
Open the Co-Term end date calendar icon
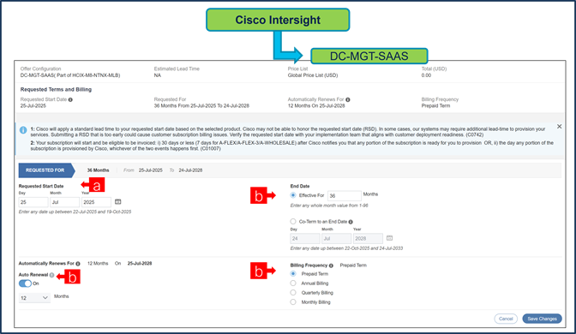tap(389, 238)
